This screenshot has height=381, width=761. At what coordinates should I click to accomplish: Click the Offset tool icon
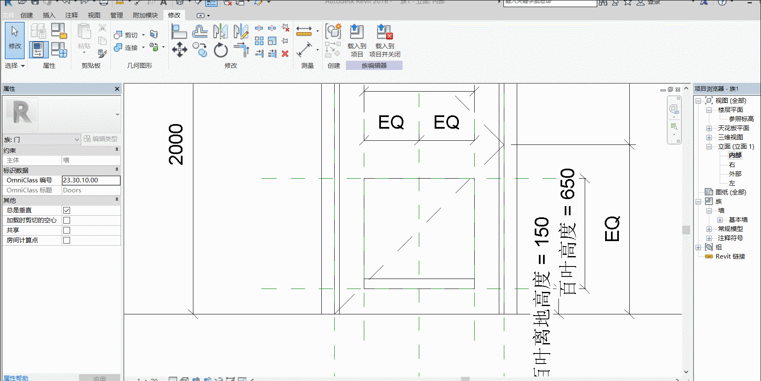(x=200, y=31)
